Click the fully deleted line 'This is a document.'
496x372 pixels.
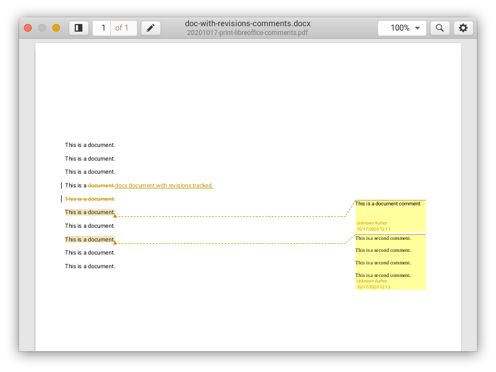point(90,199)
